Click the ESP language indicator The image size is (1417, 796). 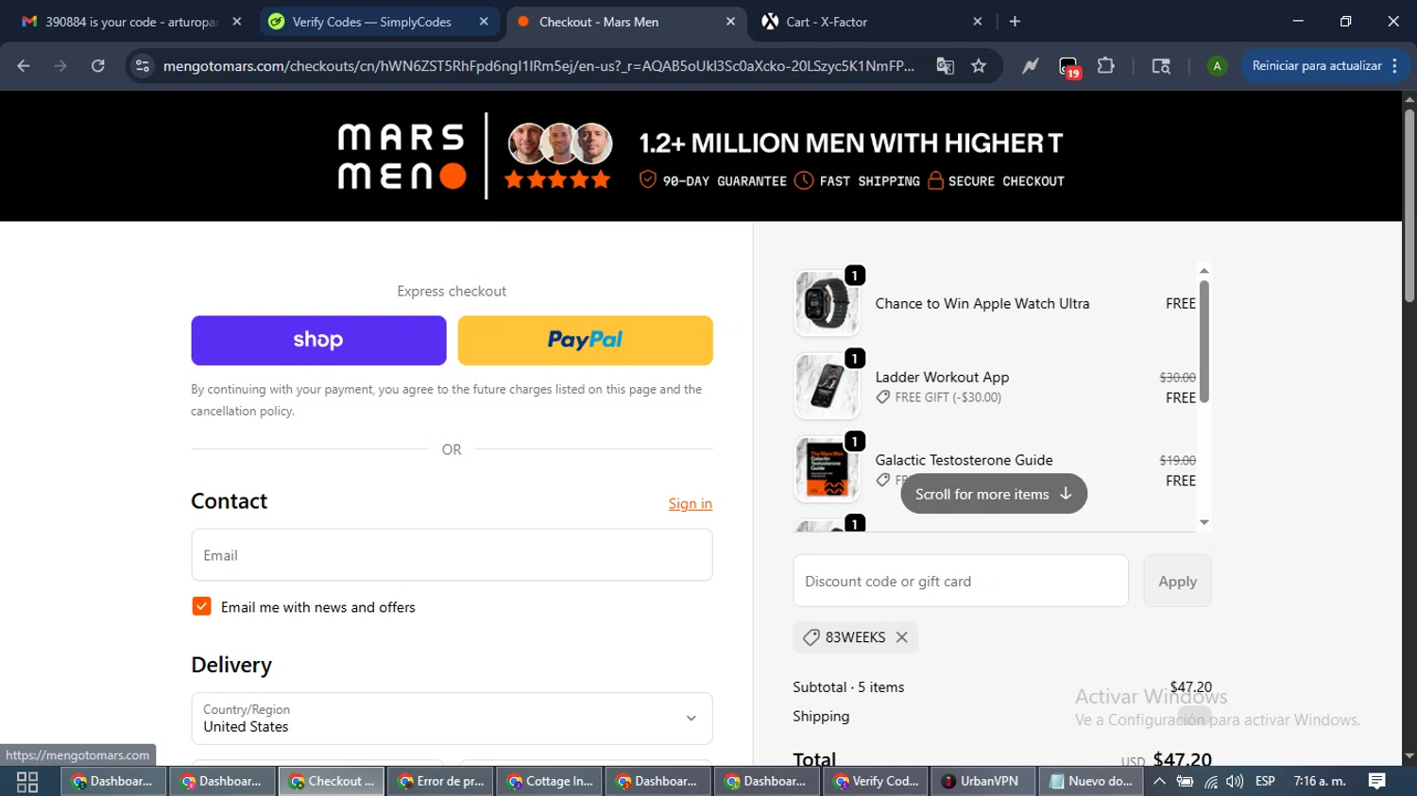pos(1265,781)
